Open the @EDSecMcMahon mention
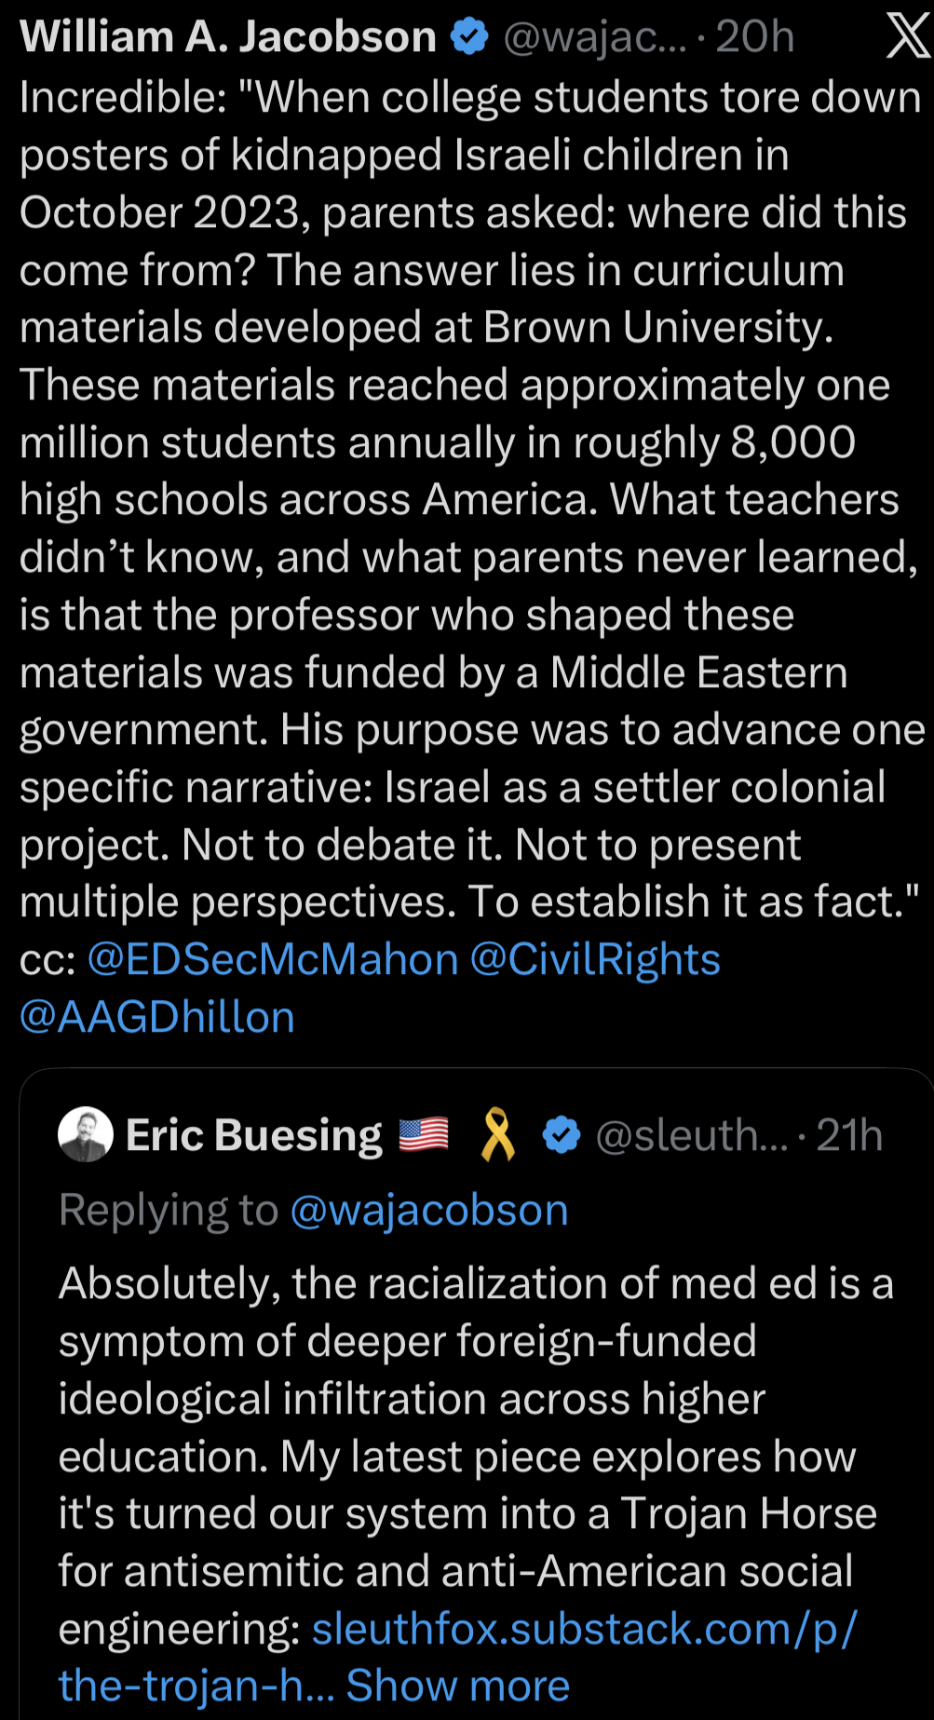 pyautogui.click(x=273, y=959)
